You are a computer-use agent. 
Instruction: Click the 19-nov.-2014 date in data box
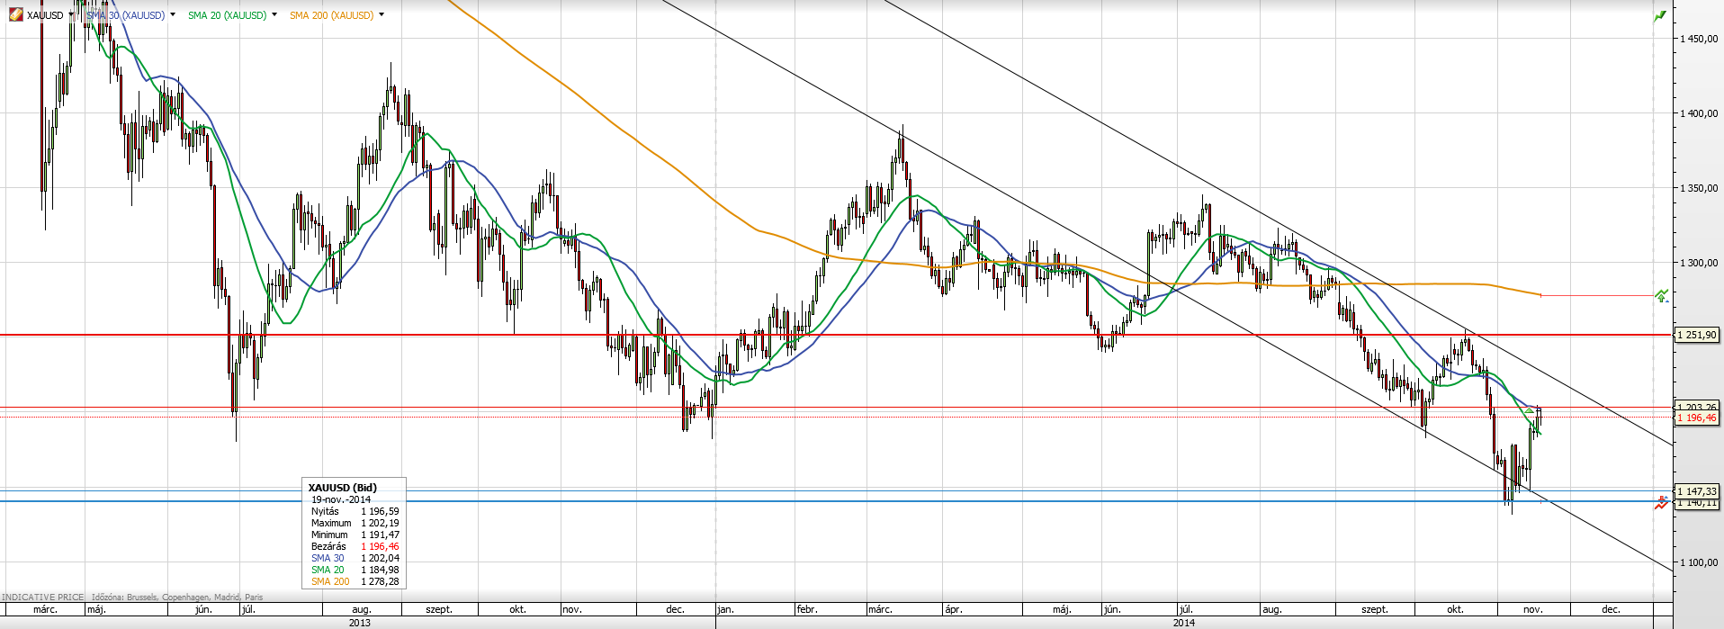[x=341, y=499]
